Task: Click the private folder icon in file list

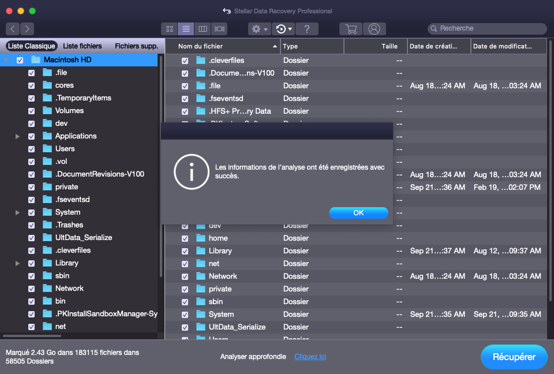Action: (201, 289)
